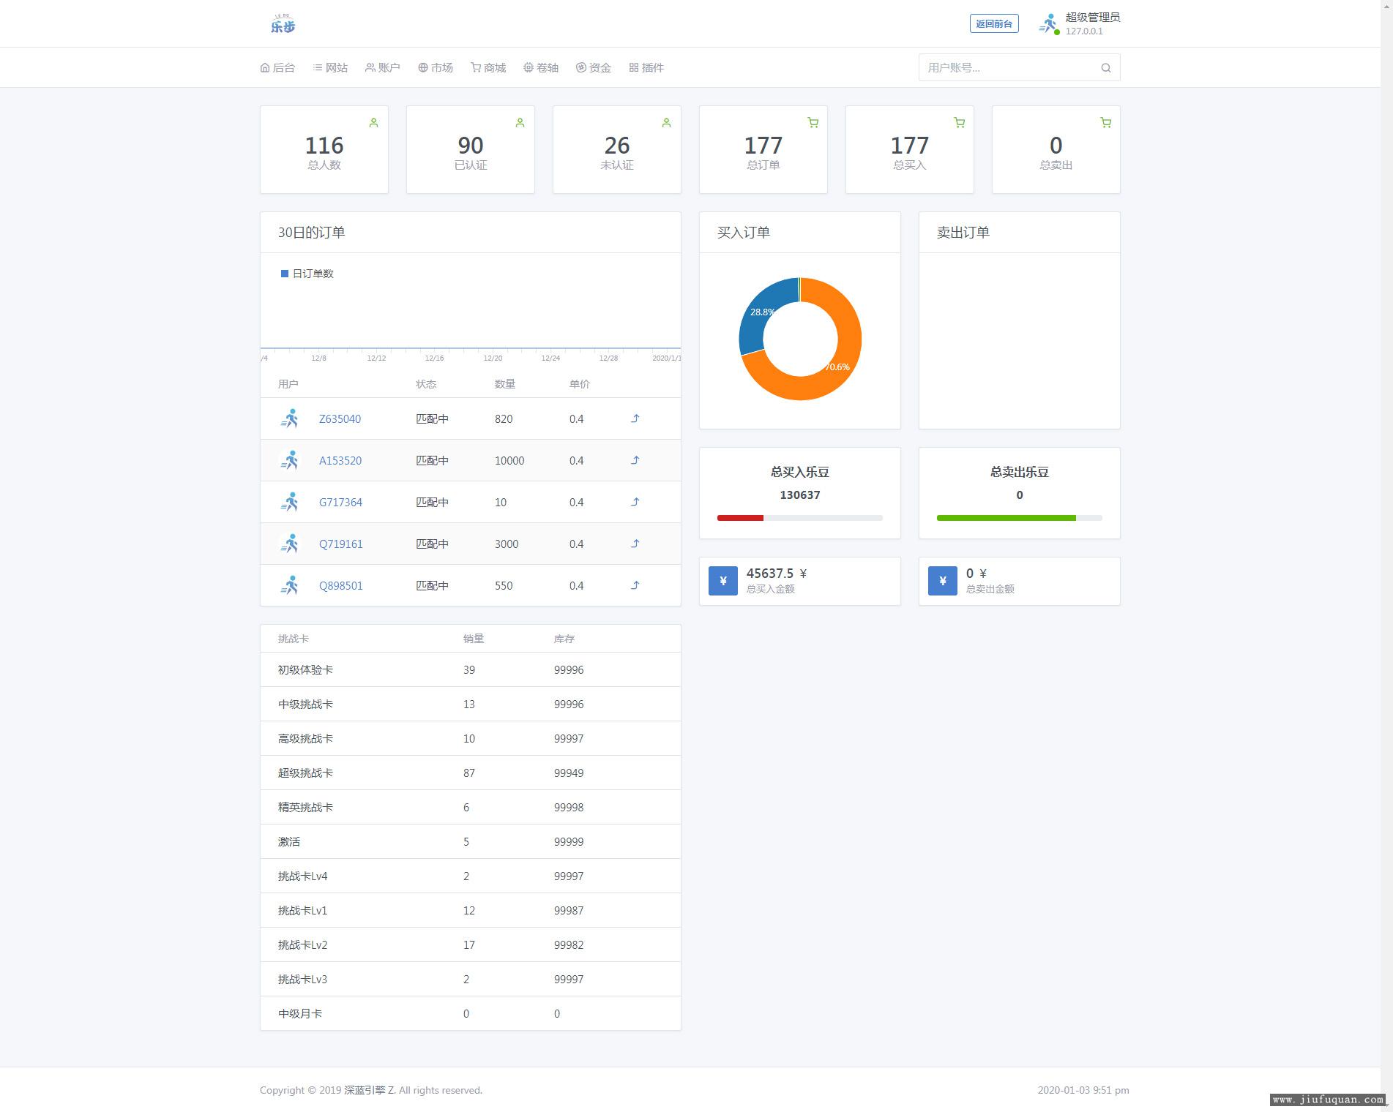Image resolution: width=1393 pixels, height=1112 pixels.
Task: Click the search magnifier icon
Action: click(x=1105, y=68)
